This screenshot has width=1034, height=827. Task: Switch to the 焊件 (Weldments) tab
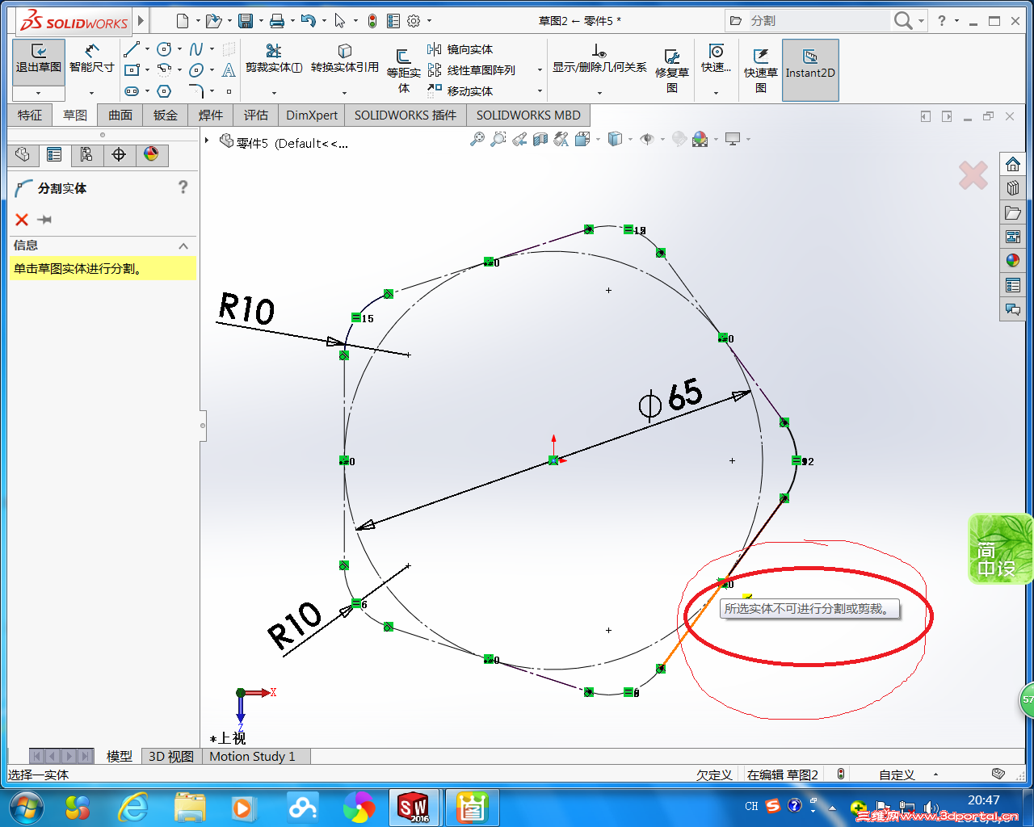211,115
